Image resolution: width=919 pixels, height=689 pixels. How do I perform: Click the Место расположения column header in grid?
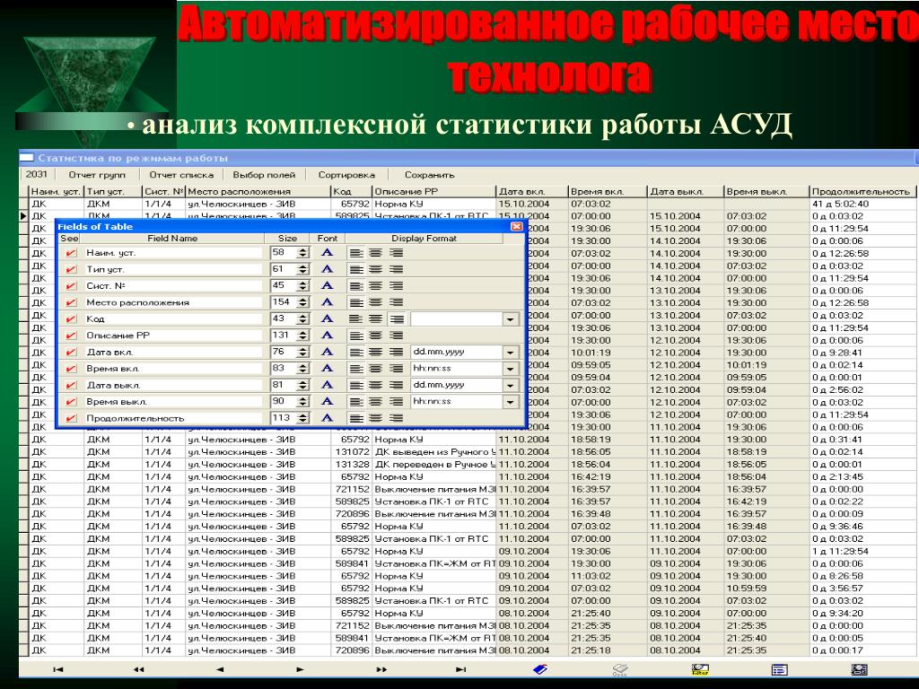(x=258, y=191)
